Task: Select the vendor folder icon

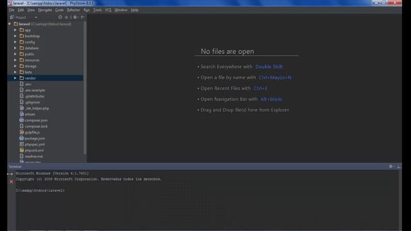Action: 22,78
